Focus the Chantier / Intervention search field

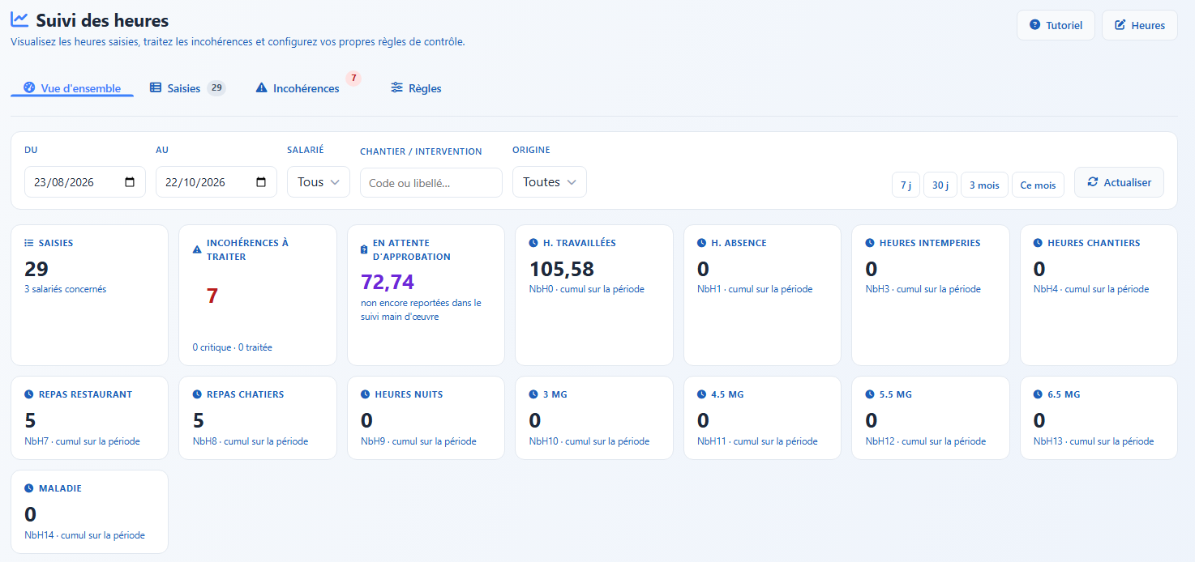click(431, 183)
